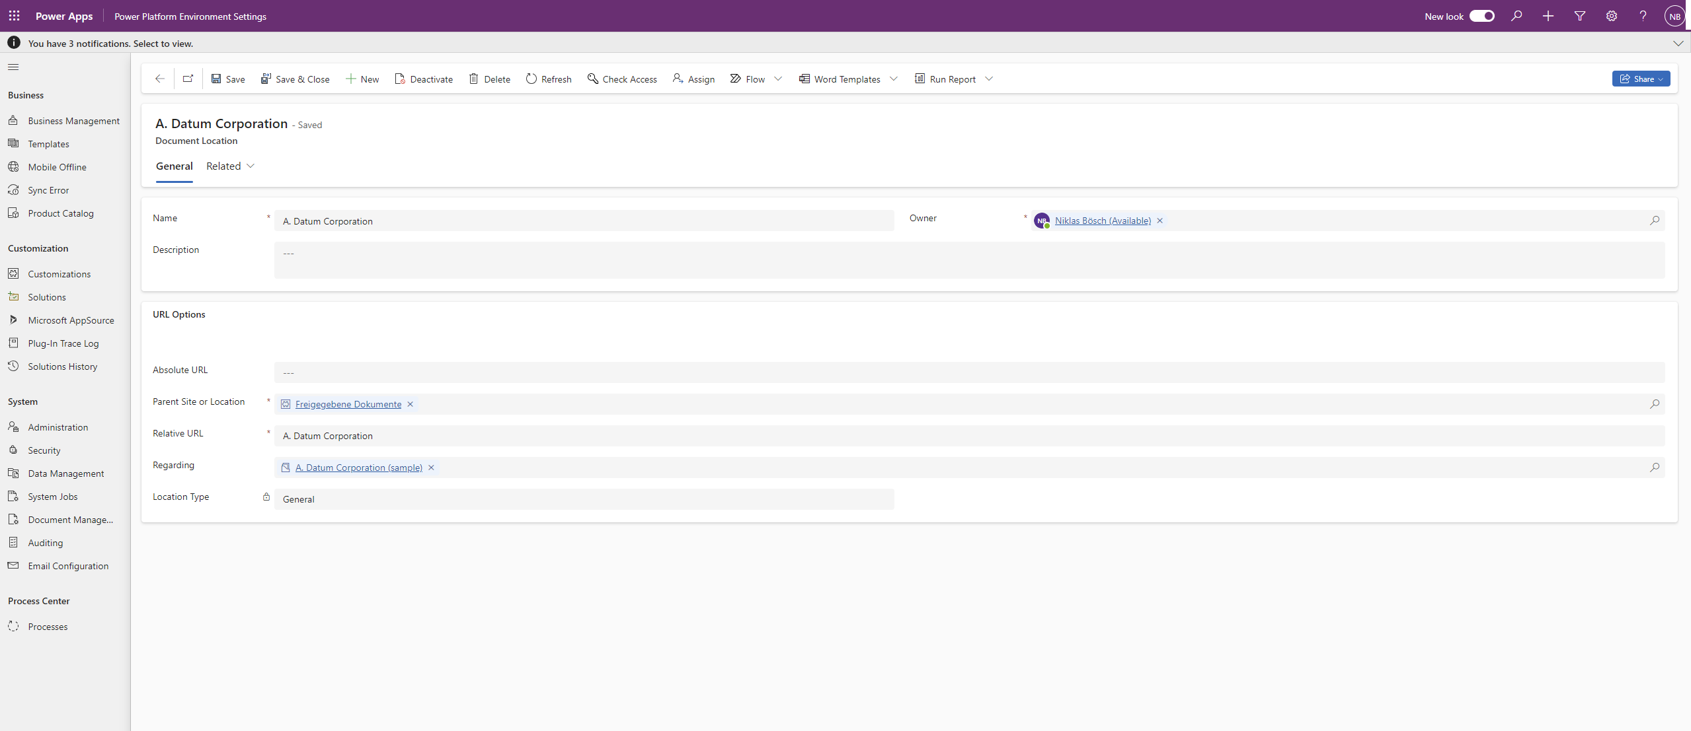
Task: Create a New record
Action: coord(362,79)
